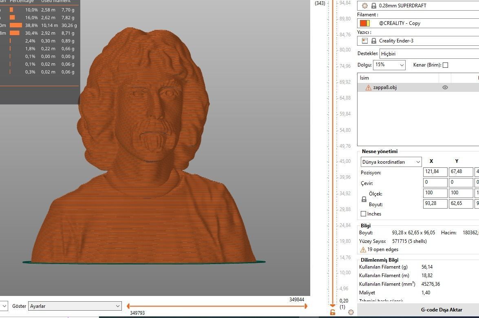This screenshot has height=318, width=479.
Task: Click the lower thumb of the vertical layer slider
Action: [333, 305]
